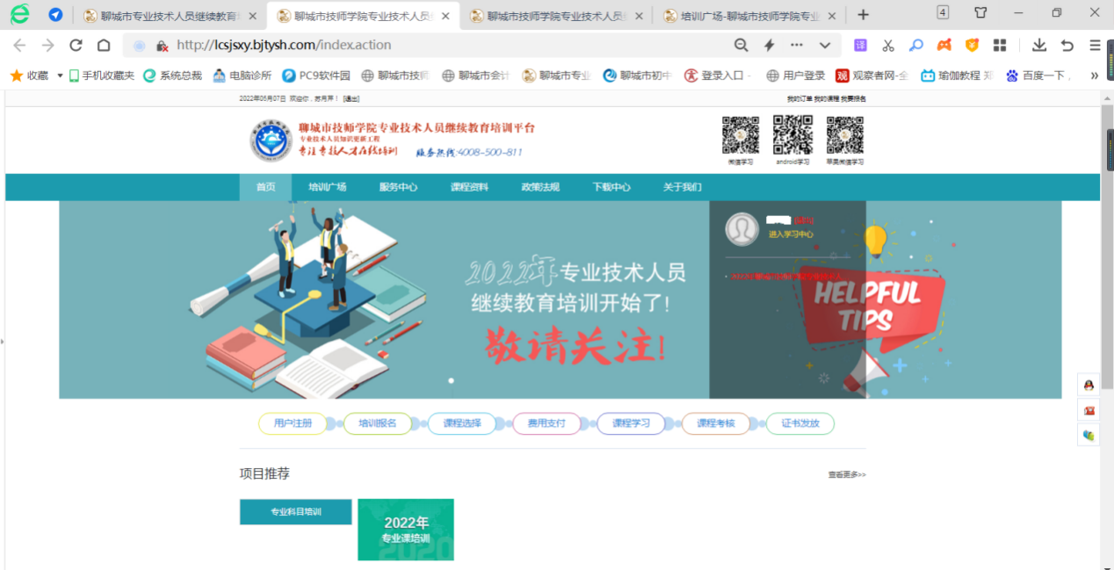Open the translate extension icon
Image resolution: width=1114 pixels, height=570 pixels.
[860, 46]
